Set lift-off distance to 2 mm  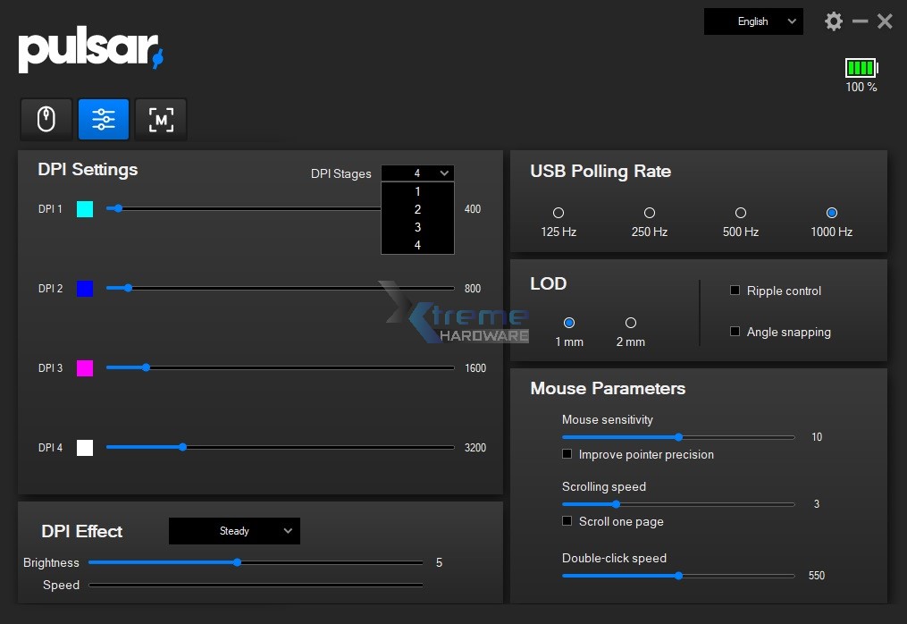point(630,325)
